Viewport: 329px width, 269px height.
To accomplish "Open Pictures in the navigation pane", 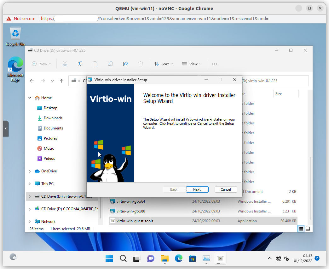I will pos(50,138).
